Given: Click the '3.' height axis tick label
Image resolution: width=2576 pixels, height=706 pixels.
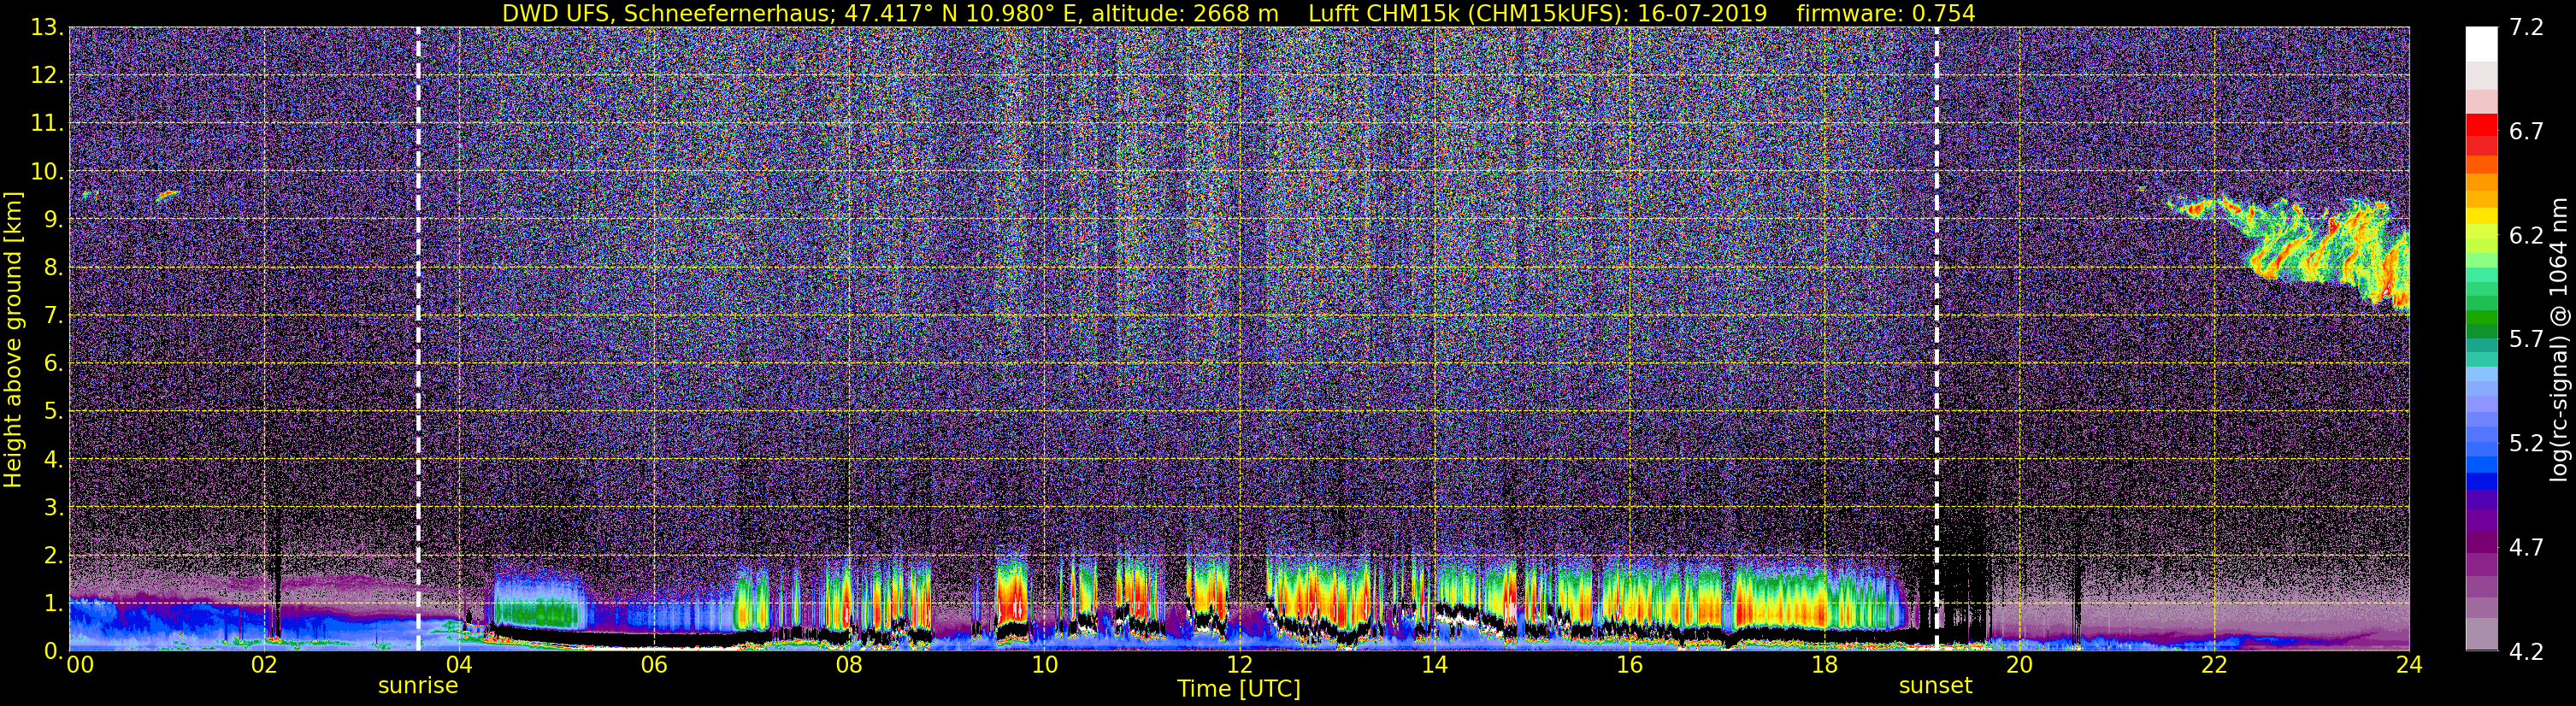Looking at the screenshot, I should [54, 507].
